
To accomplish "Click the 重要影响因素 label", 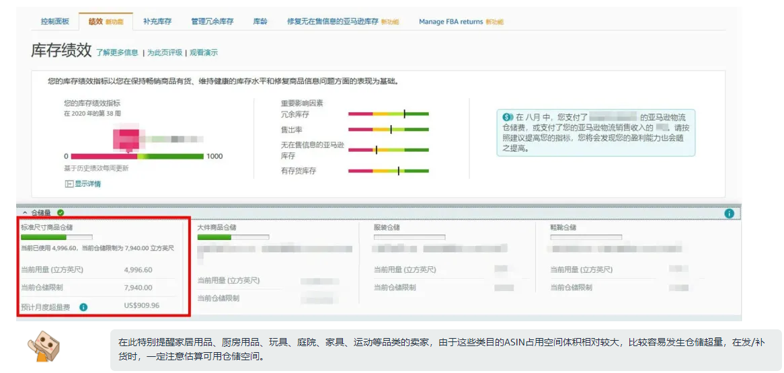I will coord(302,103).
